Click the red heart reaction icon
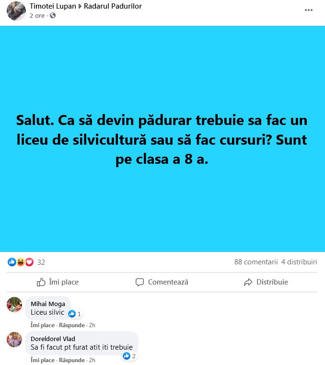 [x=29, y=262]
